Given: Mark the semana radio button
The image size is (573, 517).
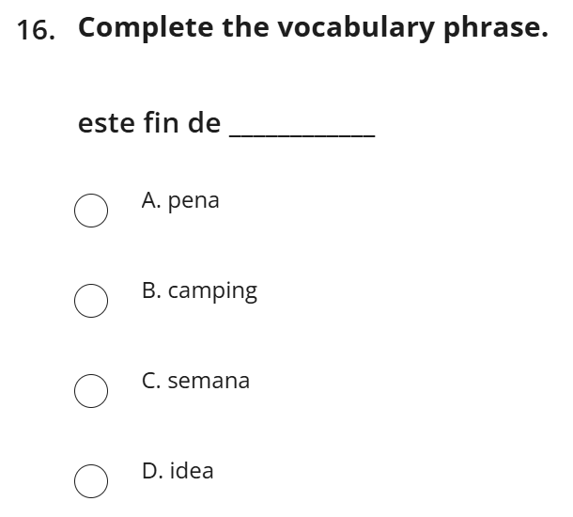Looking at the screenshot, I should coord(90,391).
